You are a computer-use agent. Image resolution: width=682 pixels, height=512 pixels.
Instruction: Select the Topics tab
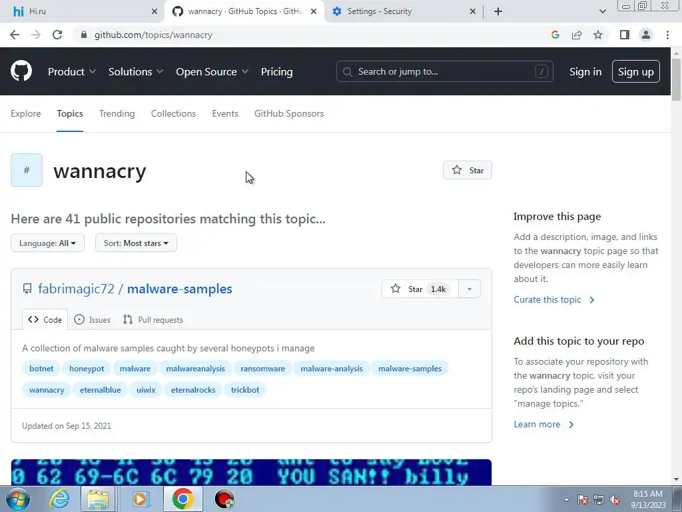pos(69,113)
